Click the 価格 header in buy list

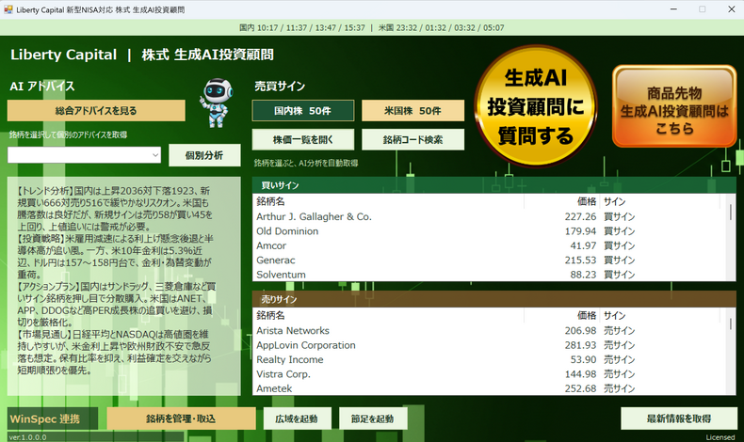coord(562,201)
